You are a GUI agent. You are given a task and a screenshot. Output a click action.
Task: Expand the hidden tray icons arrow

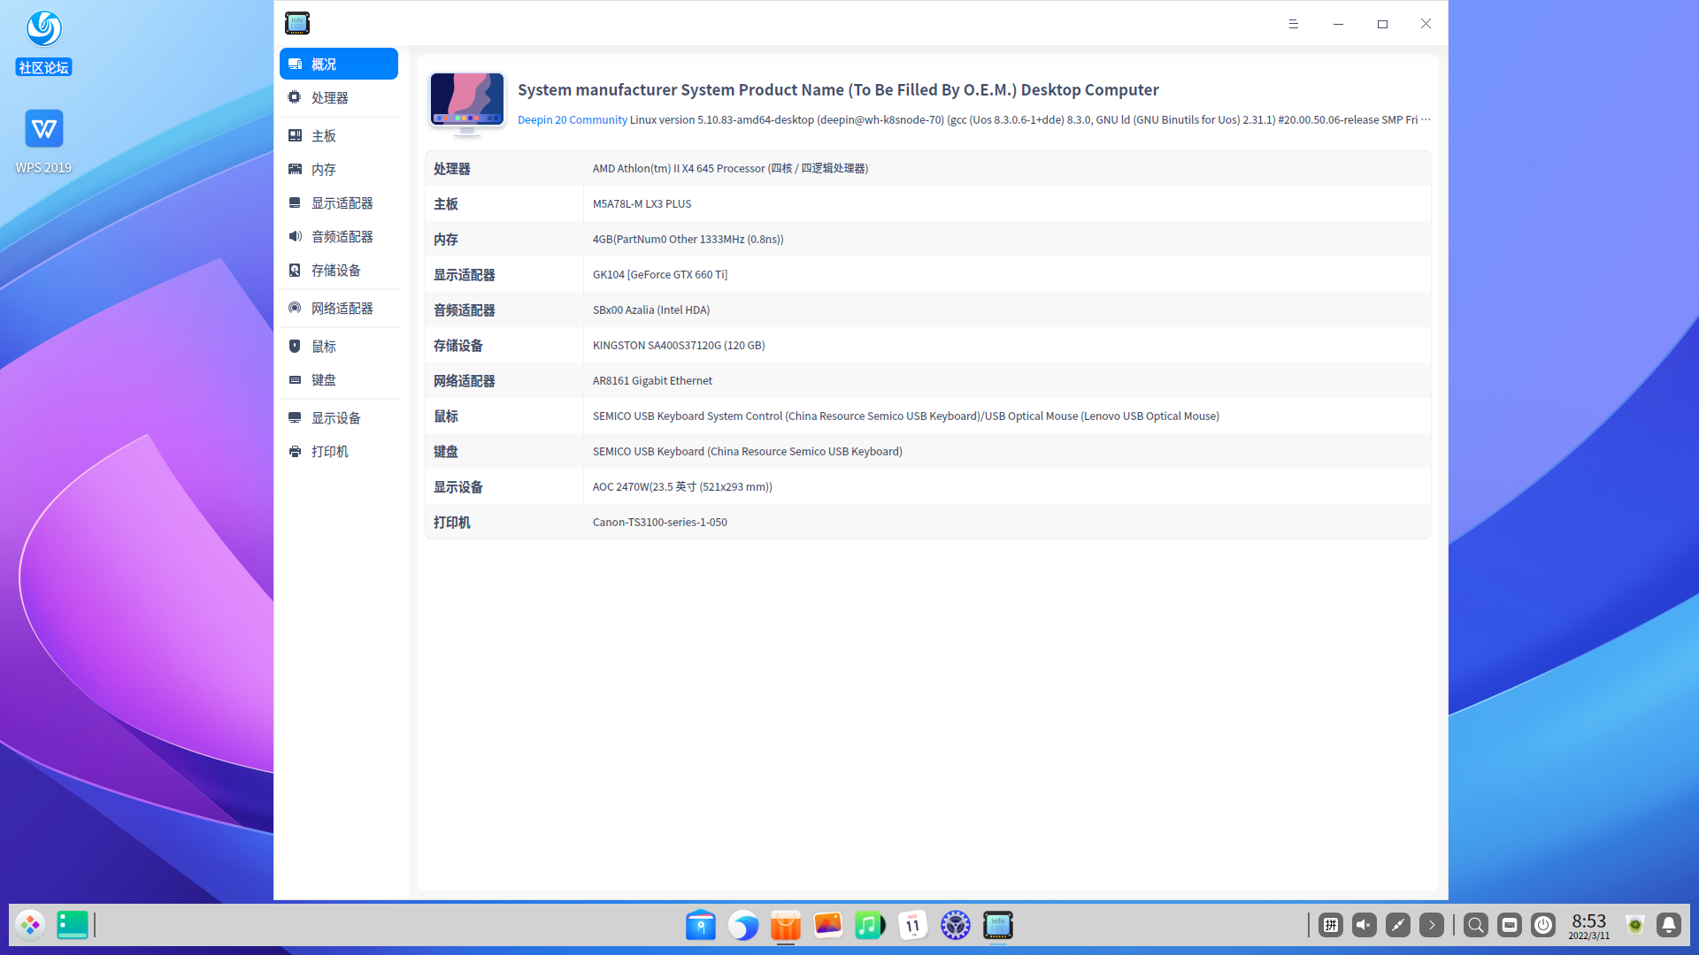coord(1431,925)
